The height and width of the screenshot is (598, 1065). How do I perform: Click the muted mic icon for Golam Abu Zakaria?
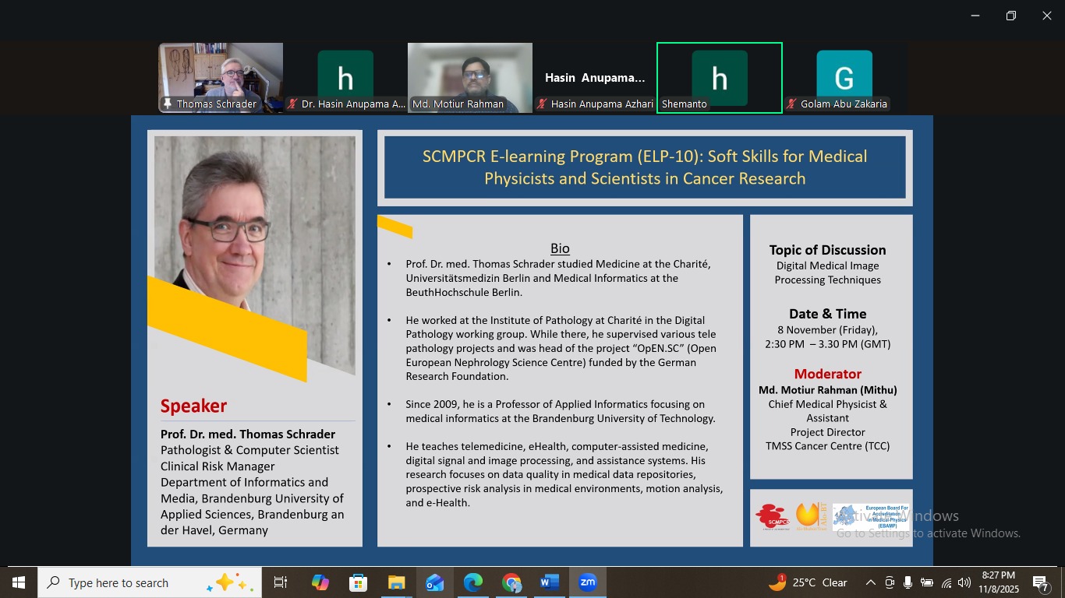click(x=791, y=104)
